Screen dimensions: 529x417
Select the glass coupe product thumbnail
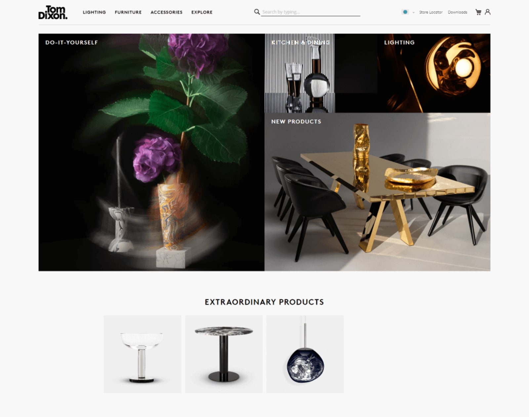142,354
